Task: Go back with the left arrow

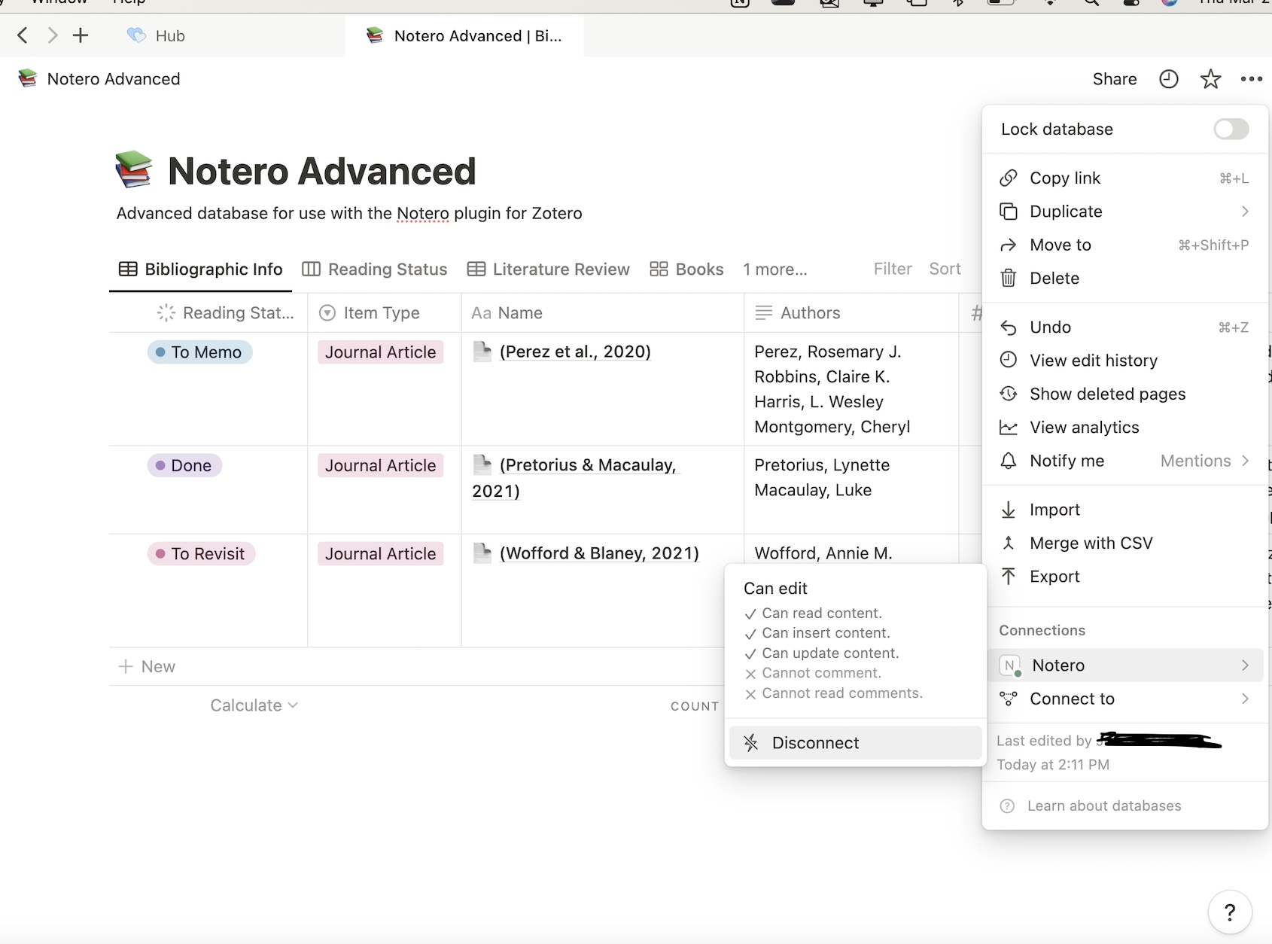Action: tap(23, 35)
